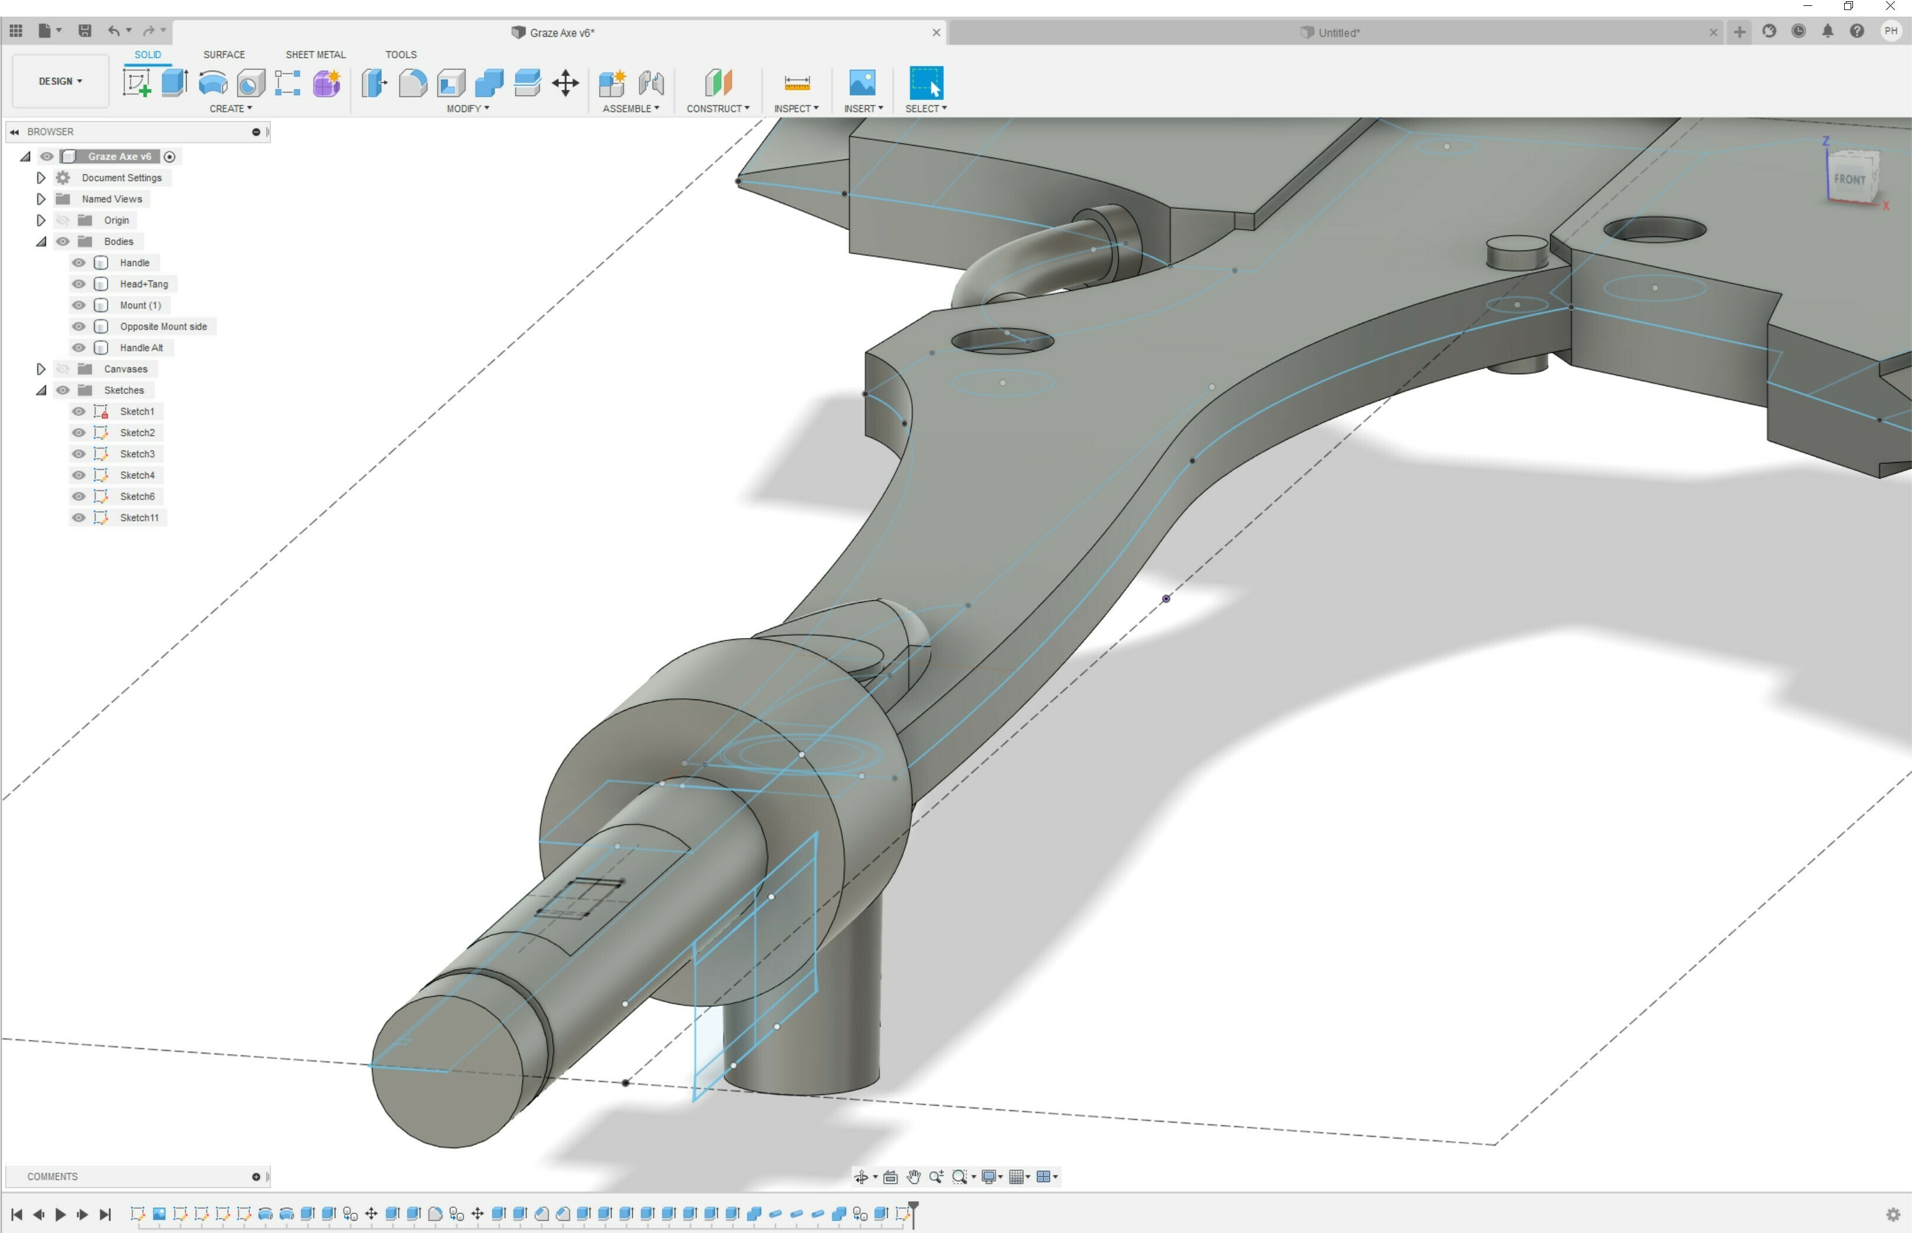This screenshot has height=1233, width=1912.
Task: Open the CONSTRUCT menu
Action: (x=717, y=108)
